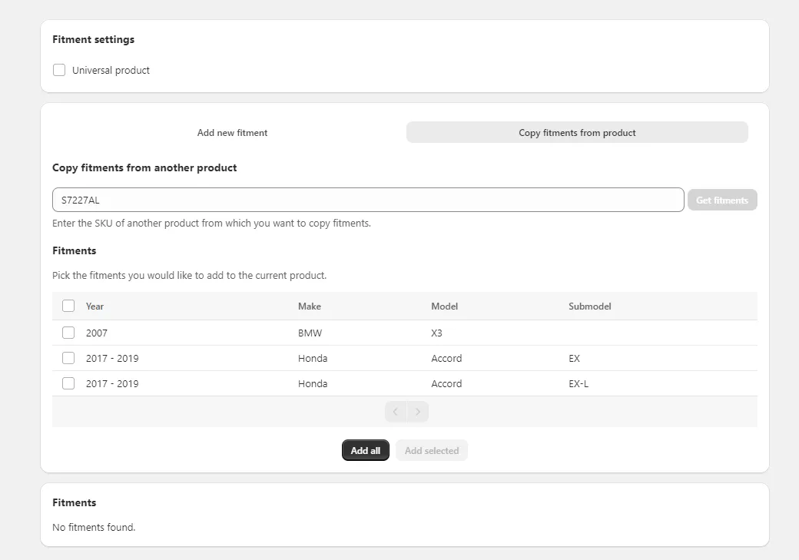Click the Submodel column header

pyautogui.click(x=589, y=306)
